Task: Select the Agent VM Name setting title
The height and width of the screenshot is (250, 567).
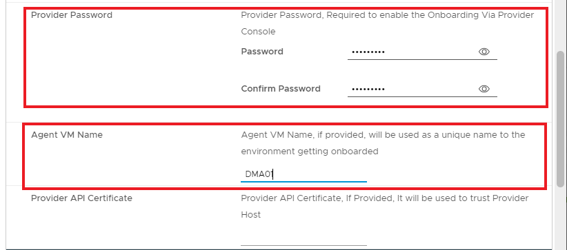Action: point(67,135)
